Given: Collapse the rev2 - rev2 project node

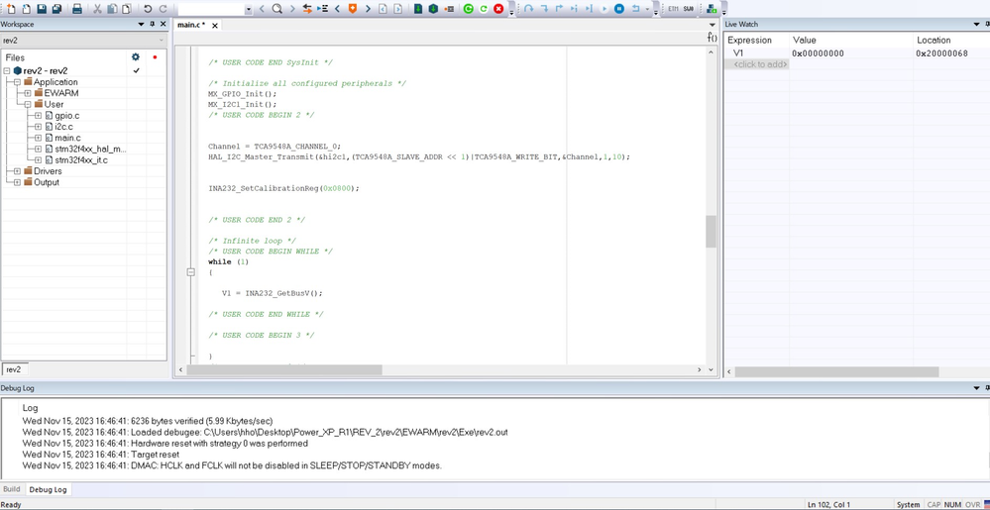Looking at the screenshot, I should coord(7,70).
